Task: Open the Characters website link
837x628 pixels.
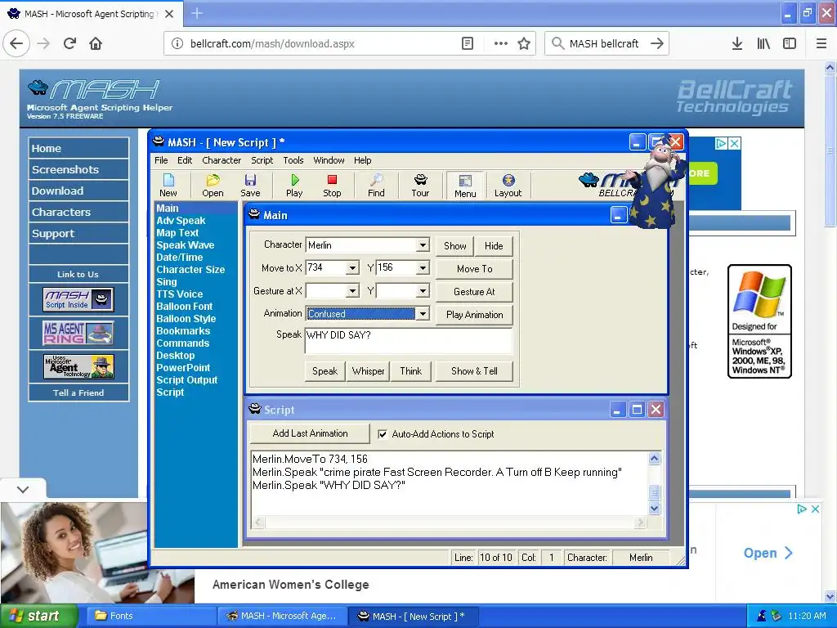Action: 78,212
